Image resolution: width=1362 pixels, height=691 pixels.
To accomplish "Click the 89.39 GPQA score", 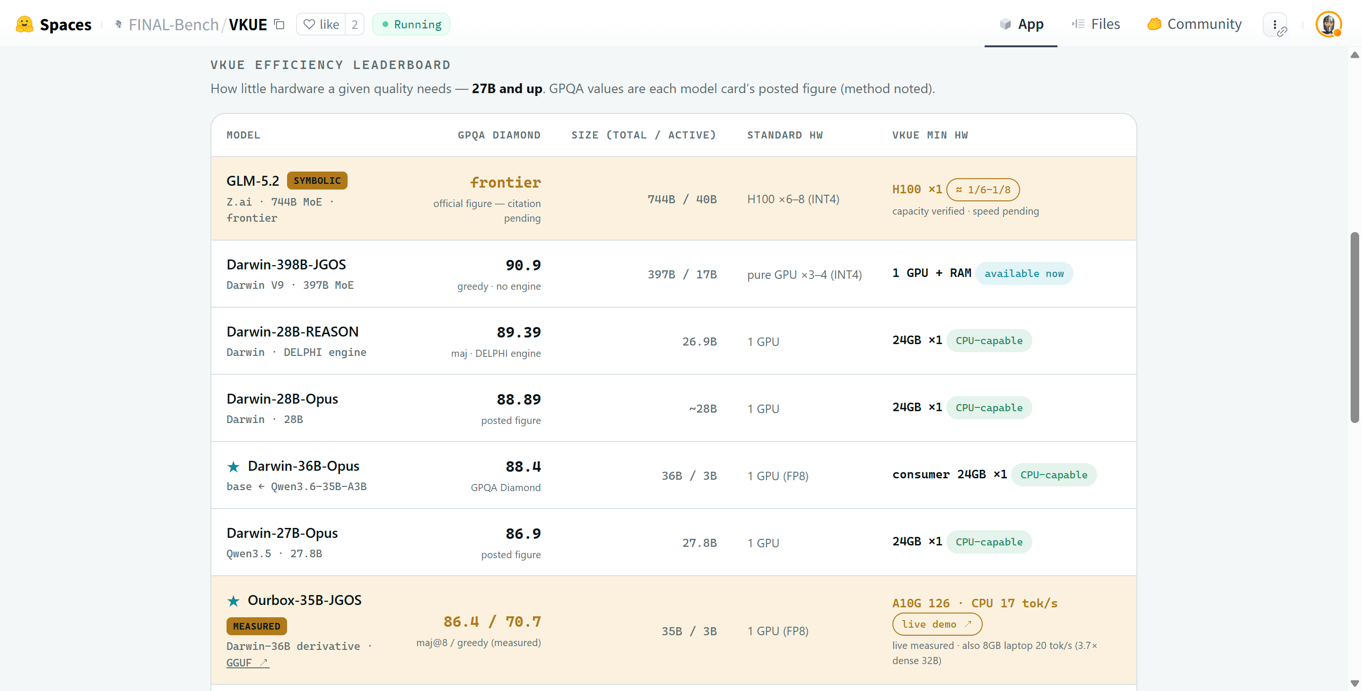I will [519, 332].
